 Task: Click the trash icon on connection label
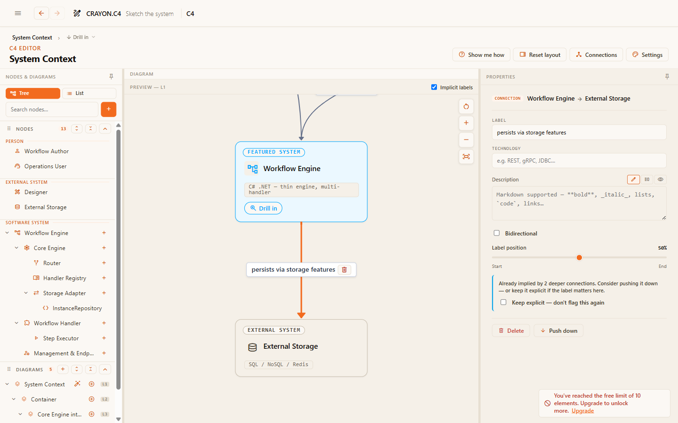(x=344, y=270)
